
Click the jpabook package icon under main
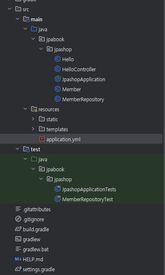point(42,39)
